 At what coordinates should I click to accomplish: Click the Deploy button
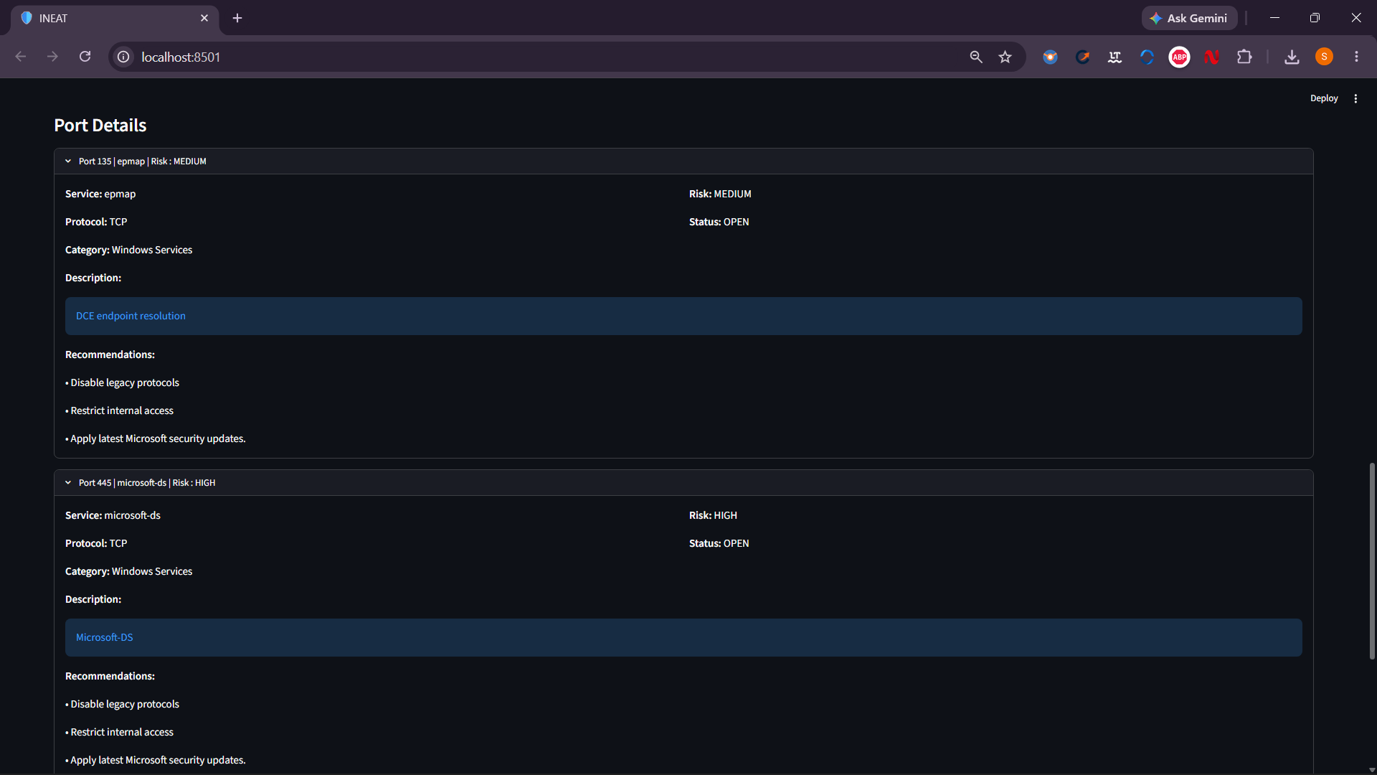(1324, 98)
